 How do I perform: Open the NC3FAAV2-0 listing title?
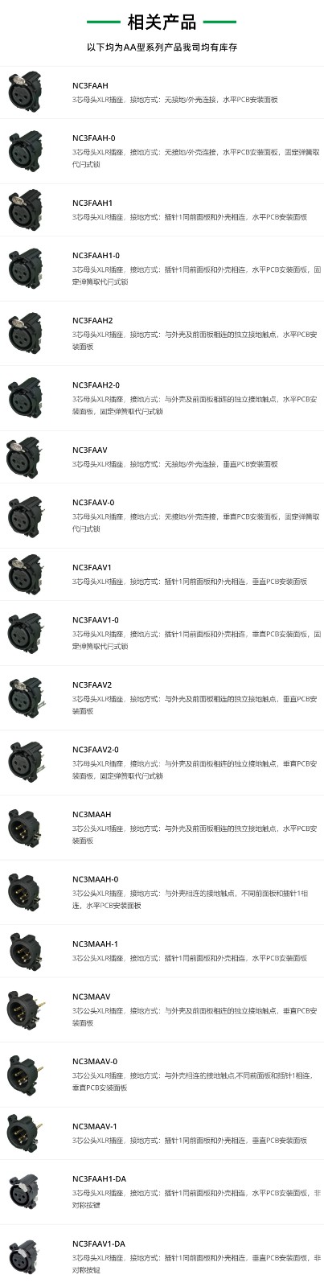click(x=96, y=750)
